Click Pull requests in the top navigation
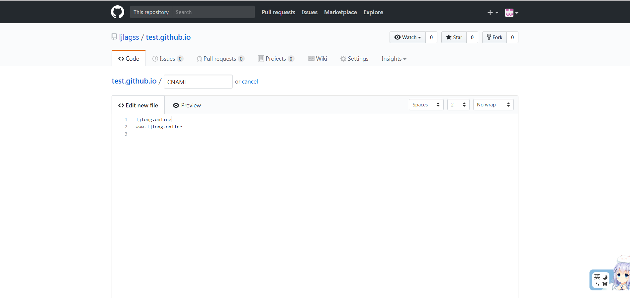This screenshot has width=630, height=298. (x=278, y=12)
